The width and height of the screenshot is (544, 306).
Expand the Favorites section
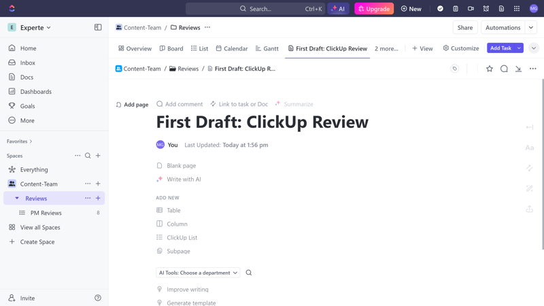coord(20,141)
